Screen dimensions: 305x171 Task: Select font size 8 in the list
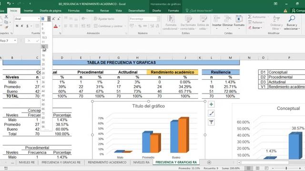pyautogui.click(x=42, y=24)
